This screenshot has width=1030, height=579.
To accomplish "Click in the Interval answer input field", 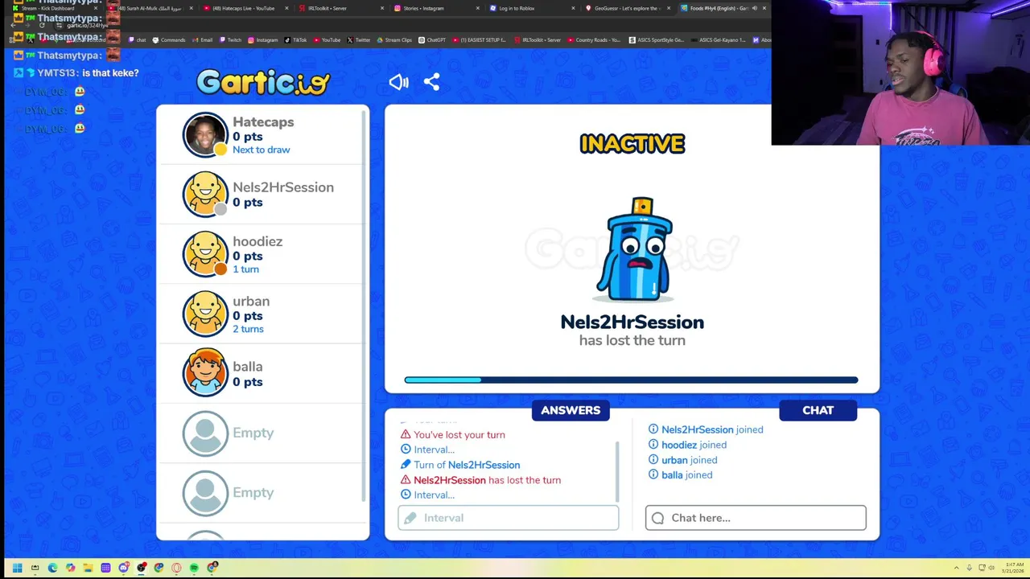I will [x=509, y=518].
